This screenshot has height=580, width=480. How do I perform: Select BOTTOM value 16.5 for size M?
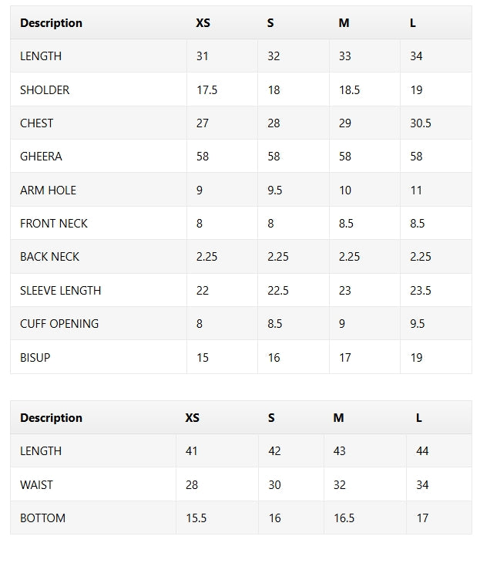344,518
